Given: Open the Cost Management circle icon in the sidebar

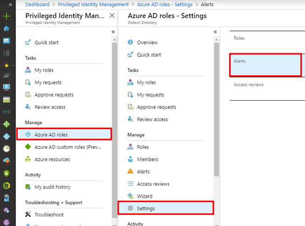Looking at the screenshot, I should point(6,185).
